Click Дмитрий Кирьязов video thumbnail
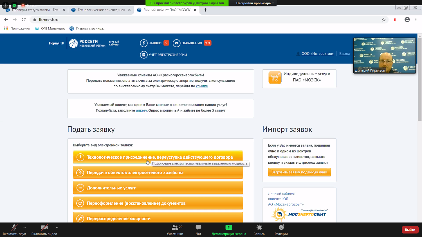Image resolution: width=422 pixels, height=237 pixels. coord(385,56)
